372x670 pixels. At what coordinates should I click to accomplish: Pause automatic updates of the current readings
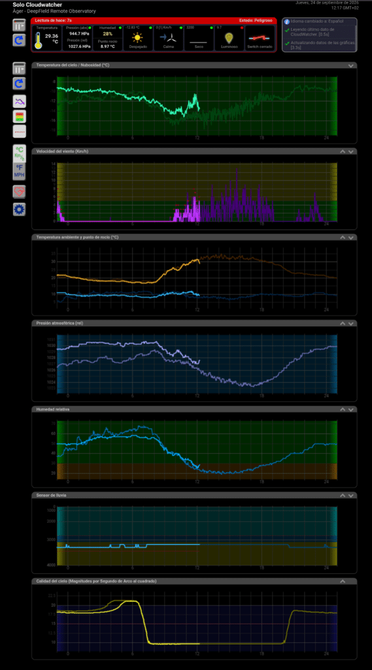pyautogui.click(x=19, y=25)
